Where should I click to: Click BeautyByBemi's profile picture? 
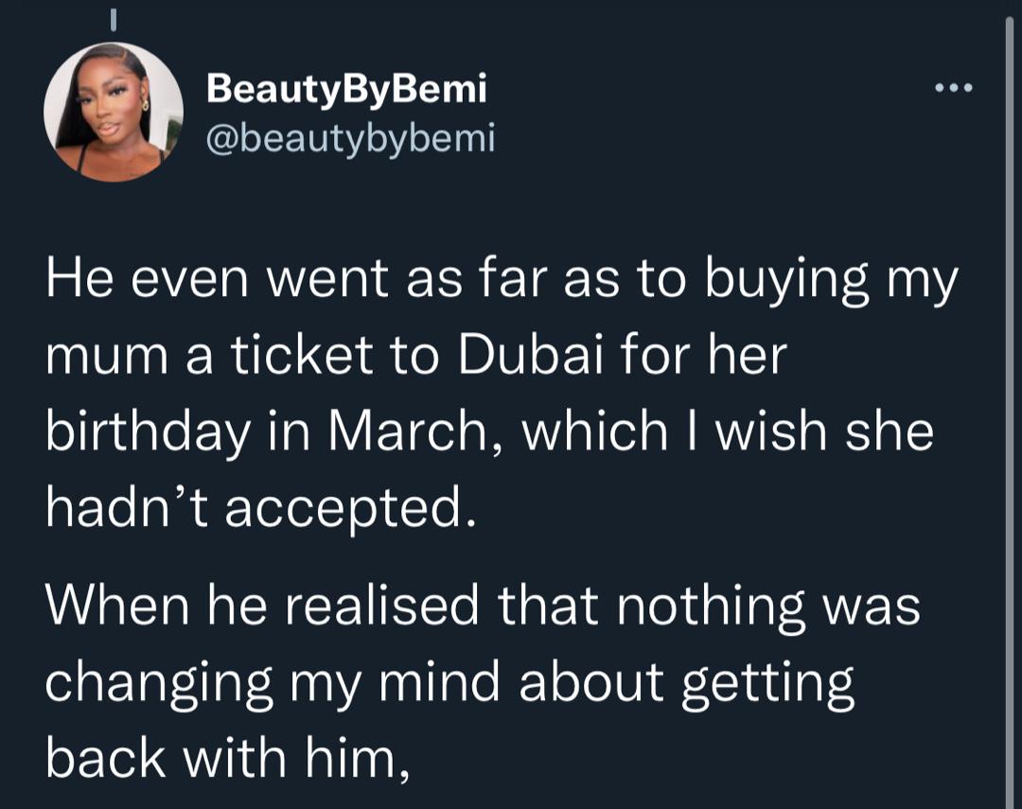point(114,112)
